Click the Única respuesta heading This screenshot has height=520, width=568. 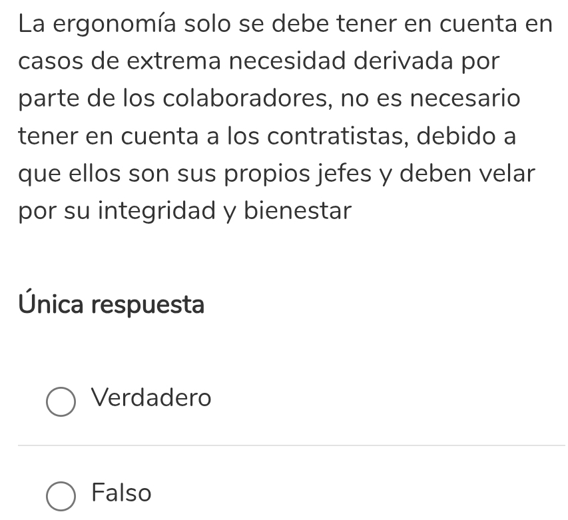[x=112, y=306]
